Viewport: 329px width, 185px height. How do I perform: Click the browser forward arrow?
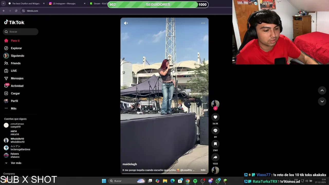(x=10, y=11)
